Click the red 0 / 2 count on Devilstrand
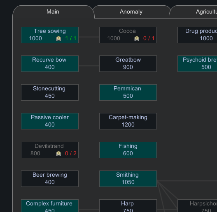 pos(71,153)
